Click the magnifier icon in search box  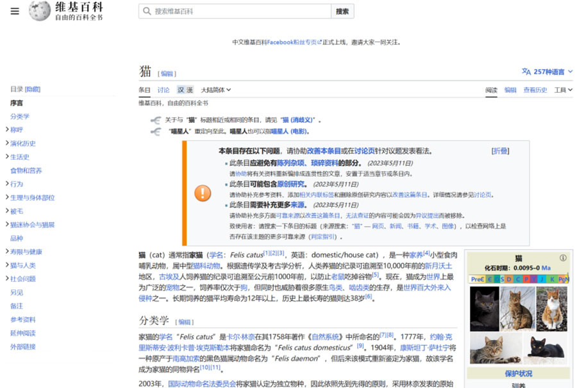(x=147, y=11)
